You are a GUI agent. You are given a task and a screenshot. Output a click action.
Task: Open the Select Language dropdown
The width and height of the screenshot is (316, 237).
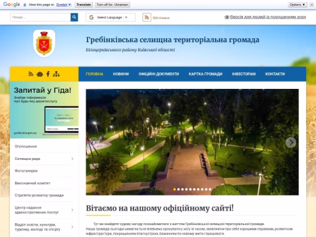(111, 17)
